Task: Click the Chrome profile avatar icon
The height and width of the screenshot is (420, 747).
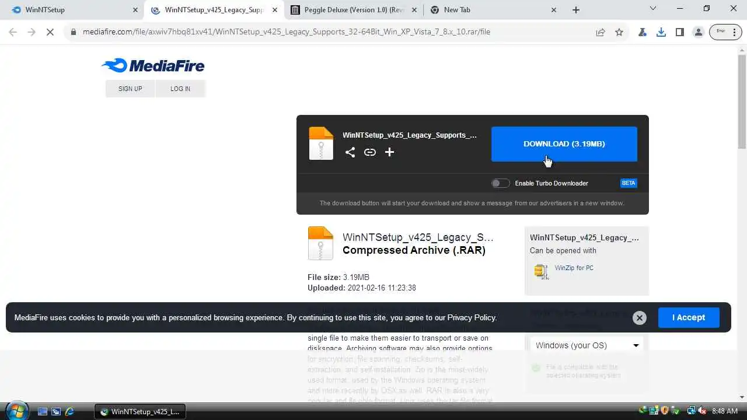Action: coord(699,32)
